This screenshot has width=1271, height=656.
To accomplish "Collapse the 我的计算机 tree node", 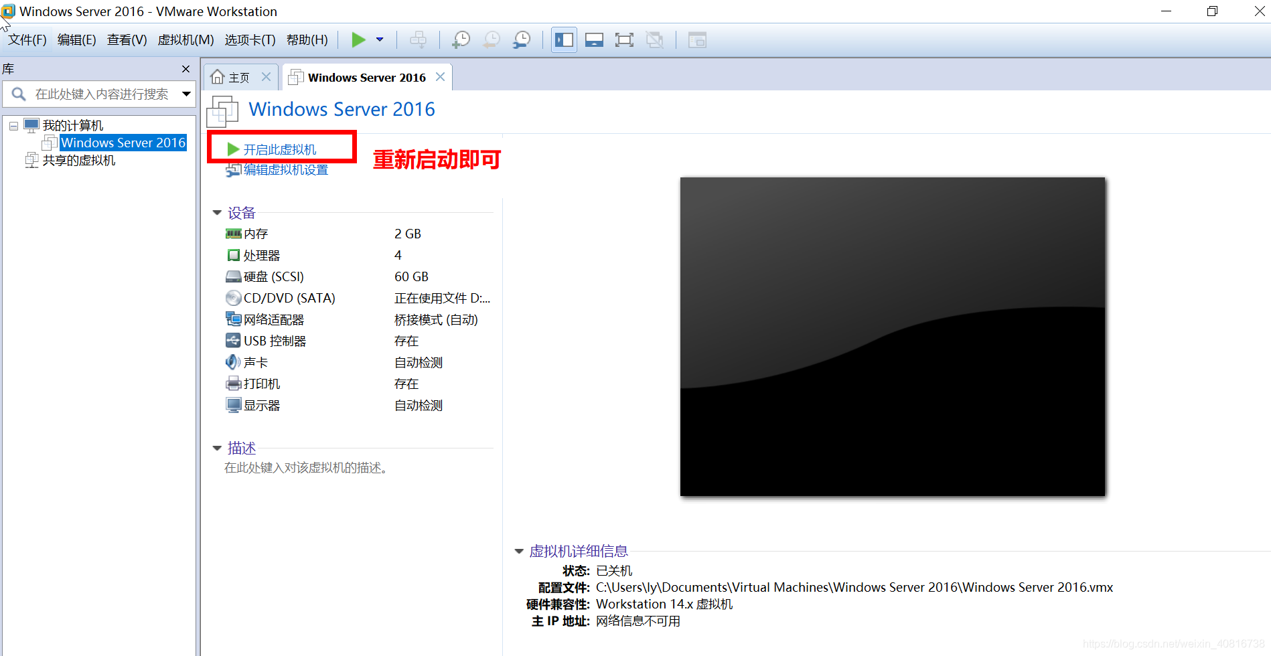I will (x=13, y=126).
